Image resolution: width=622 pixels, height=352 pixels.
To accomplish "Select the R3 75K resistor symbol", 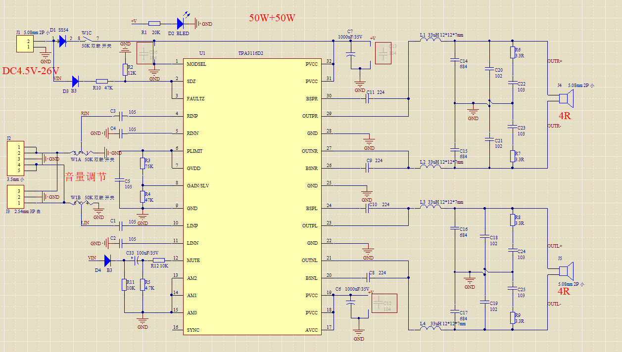I will [143, 164].
